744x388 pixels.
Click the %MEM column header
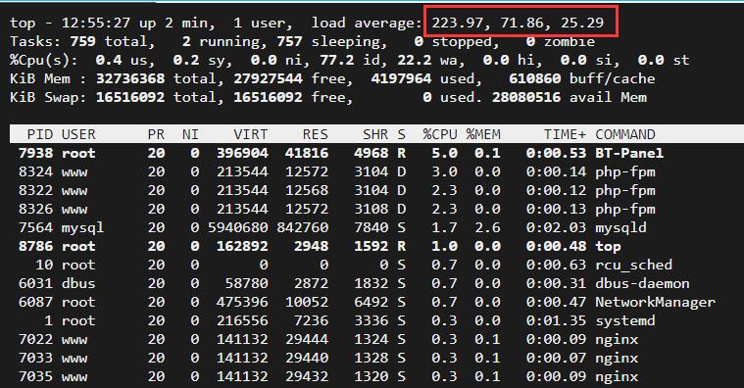483,134
